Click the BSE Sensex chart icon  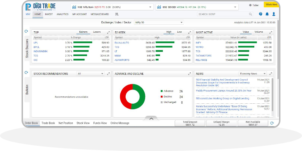159,7
